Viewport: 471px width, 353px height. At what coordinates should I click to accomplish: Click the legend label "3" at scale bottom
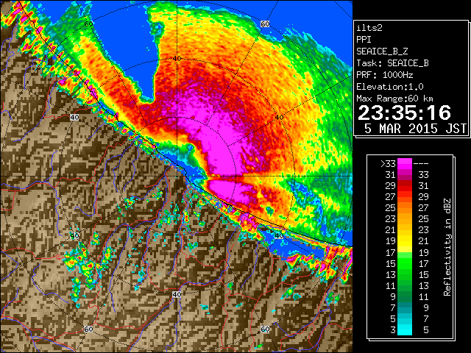393,330
